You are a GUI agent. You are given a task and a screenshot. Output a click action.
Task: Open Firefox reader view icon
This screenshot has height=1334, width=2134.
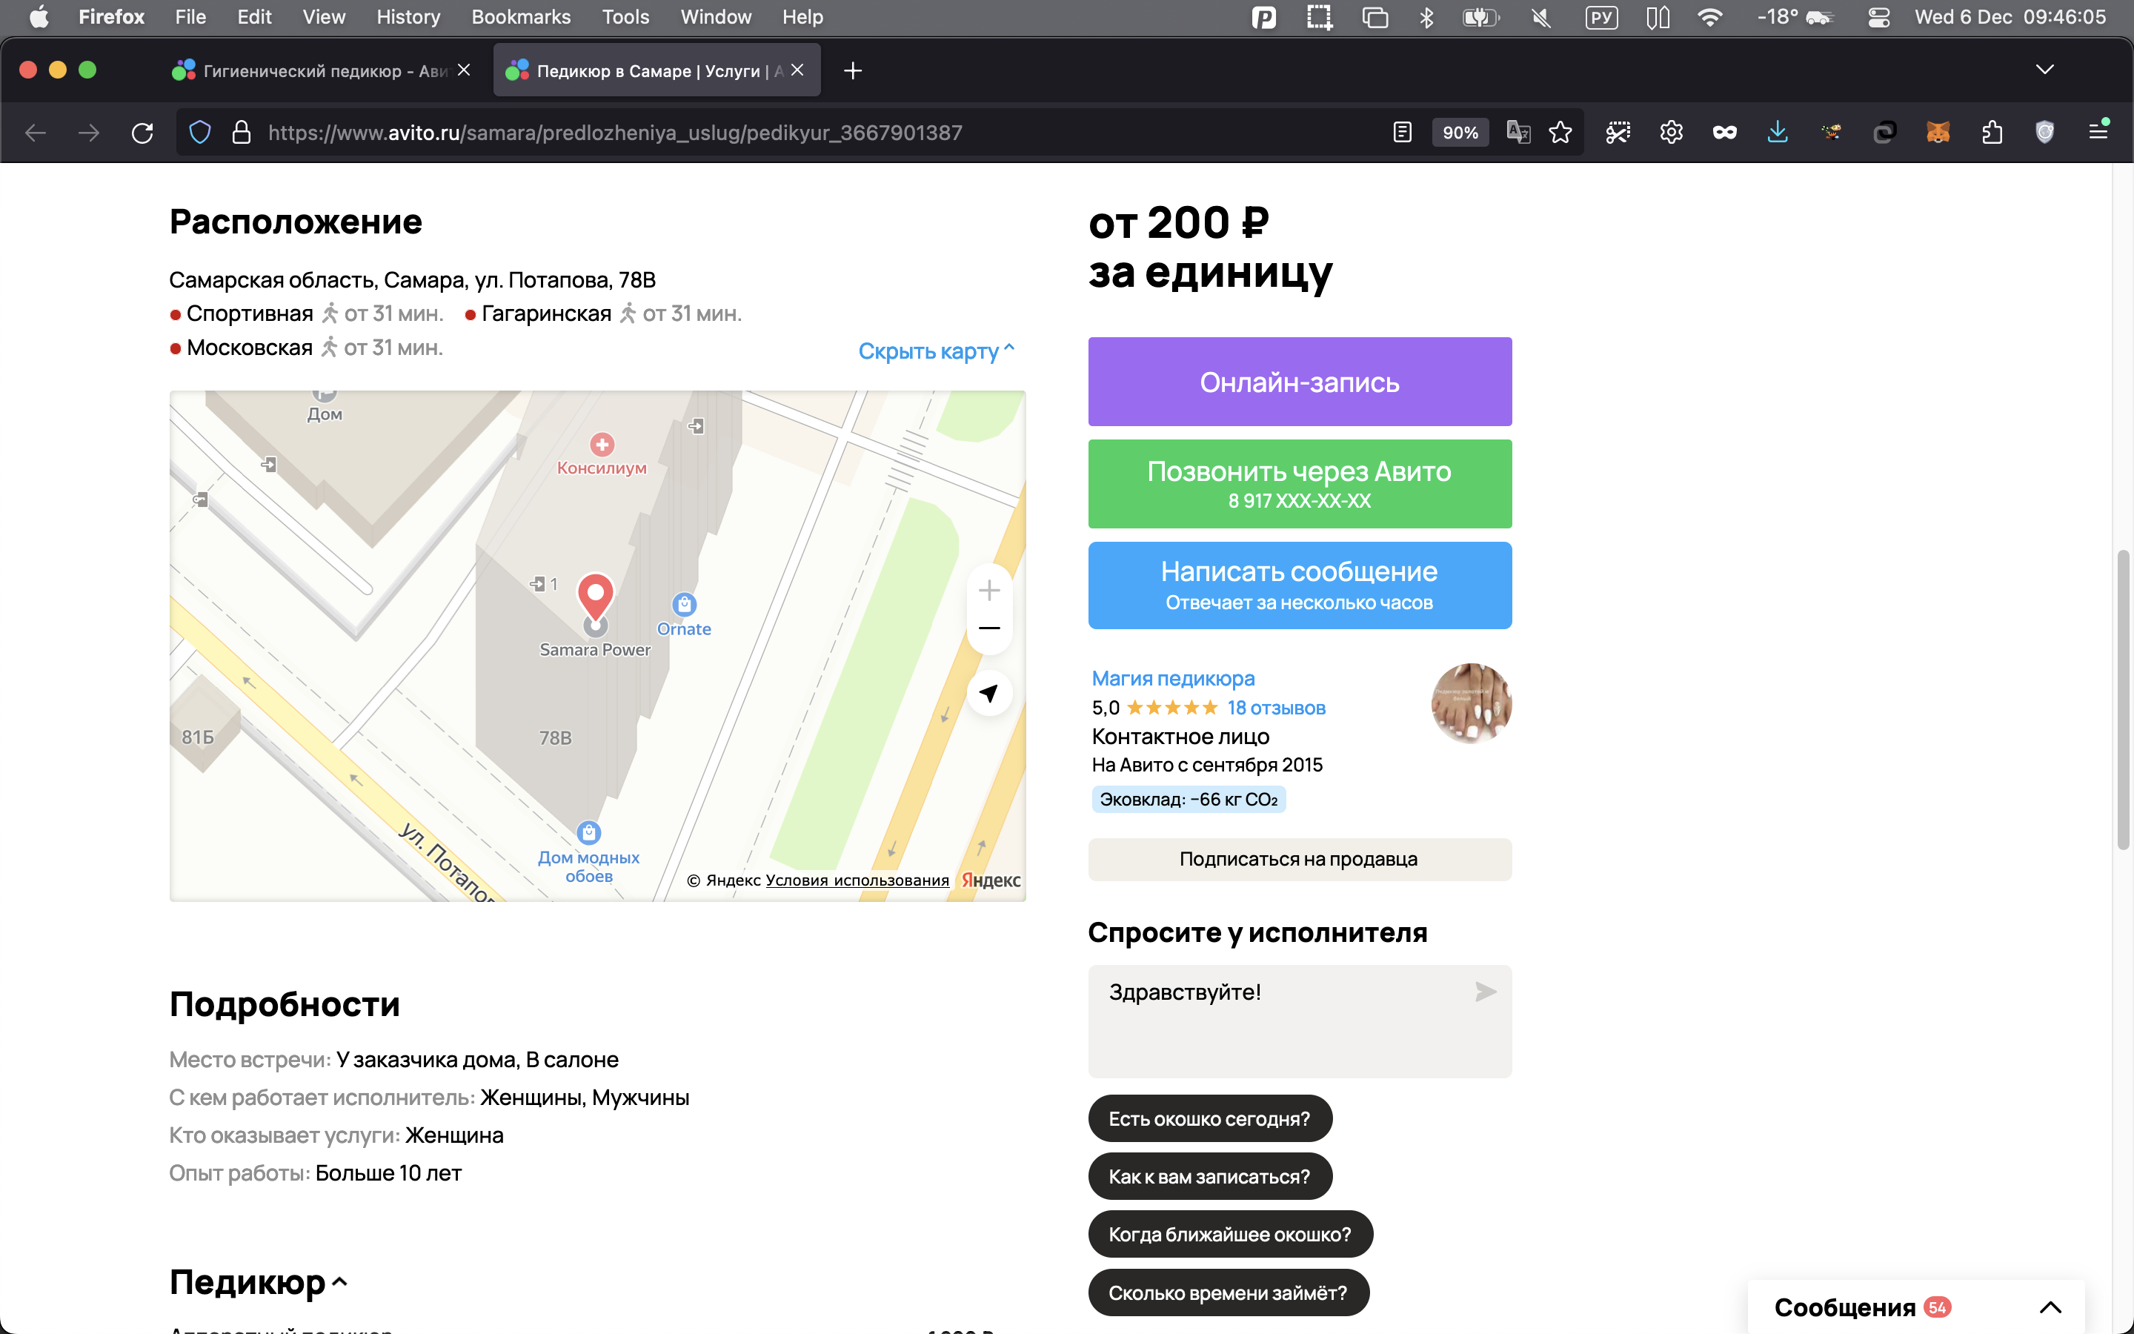(x=1402, y=133)
